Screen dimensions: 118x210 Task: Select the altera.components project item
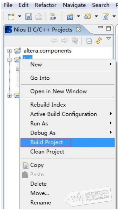(48, 51)
